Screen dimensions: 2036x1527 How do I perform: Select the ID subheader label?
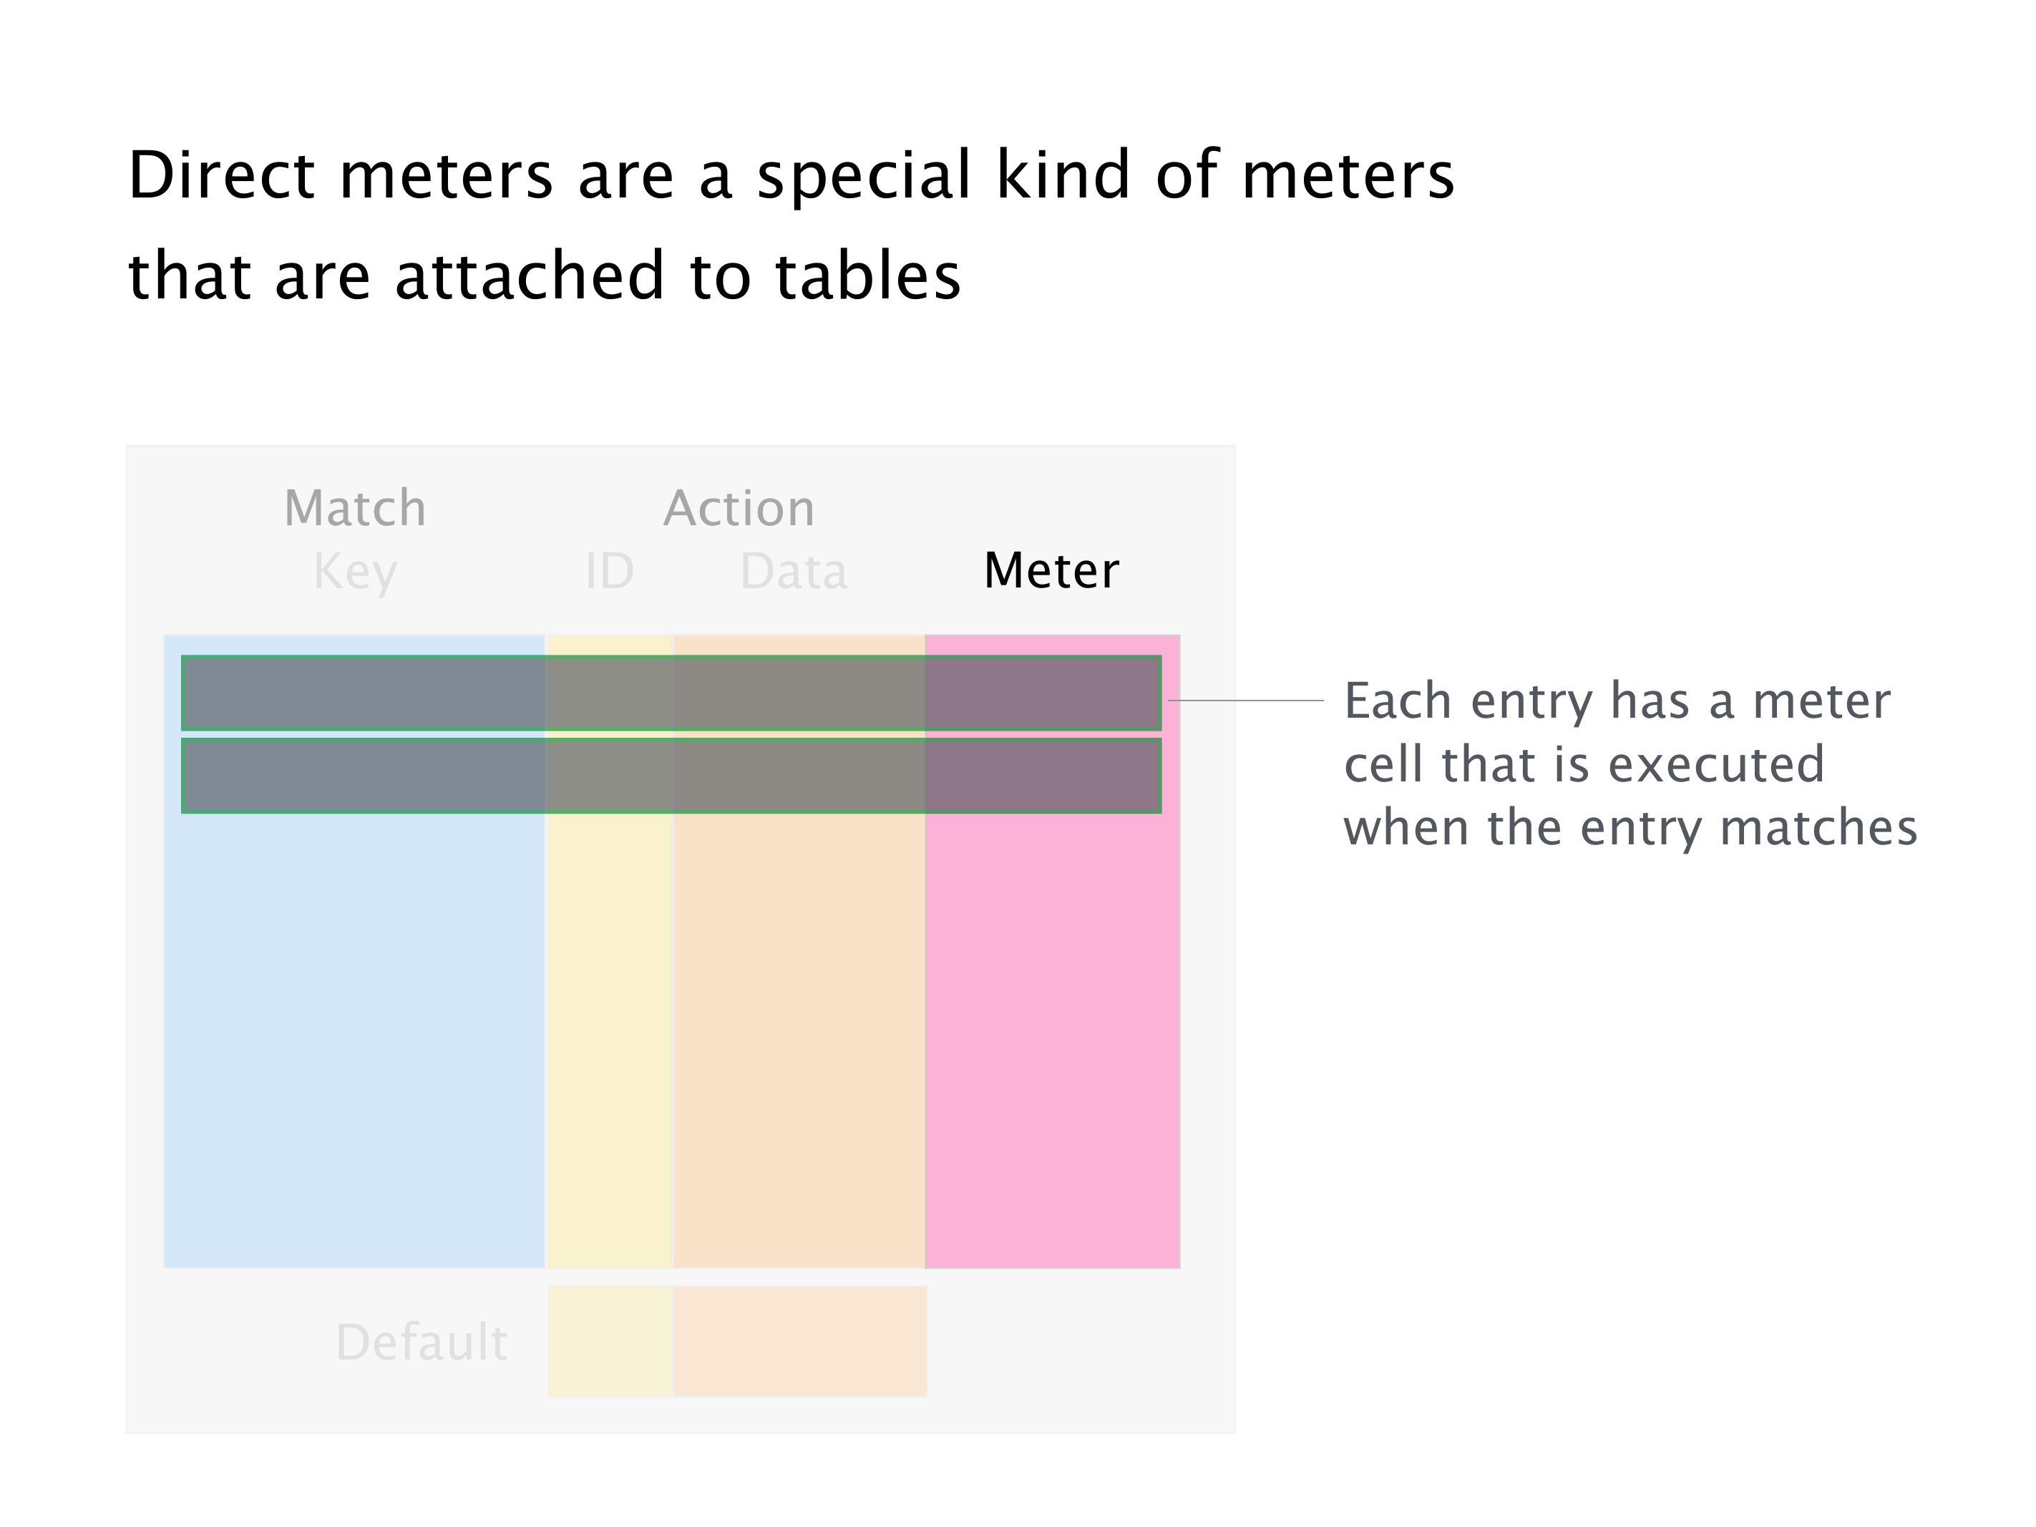(x=609, y=572)
